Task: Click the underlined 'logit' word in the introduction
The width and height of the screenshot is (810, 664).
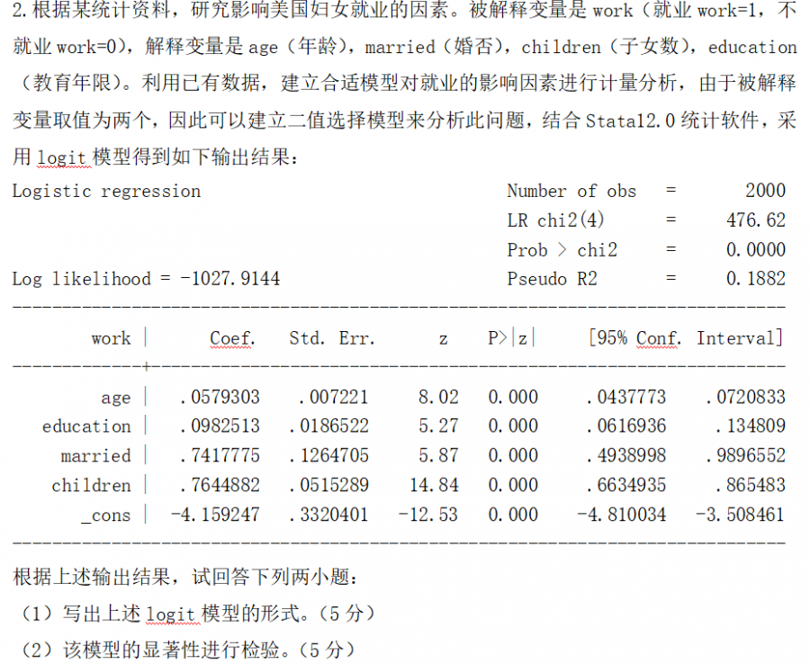Action: [61, 157]
